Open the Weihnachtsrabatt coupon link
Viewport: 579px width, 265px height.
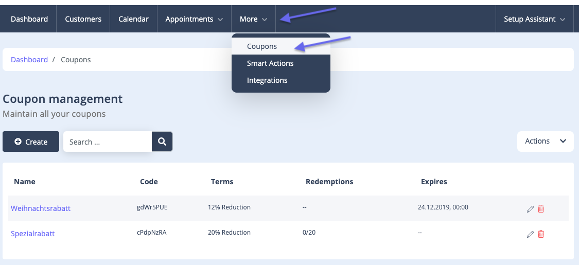(x=41, y=208)
